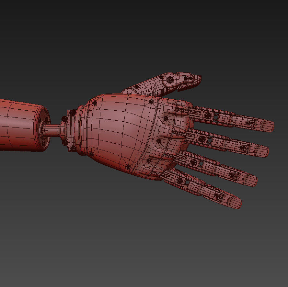Click the fingertip of the lowest finger
The height and width of the screenshot is (287, 288).
pos(234,202)
